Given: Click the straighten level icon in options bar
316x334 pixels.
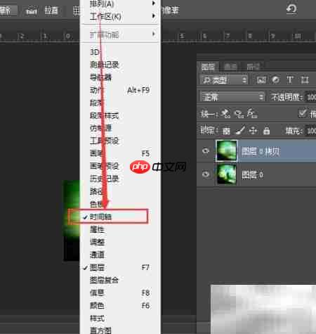Looking at the screenshot, I should tap(32, 11).
